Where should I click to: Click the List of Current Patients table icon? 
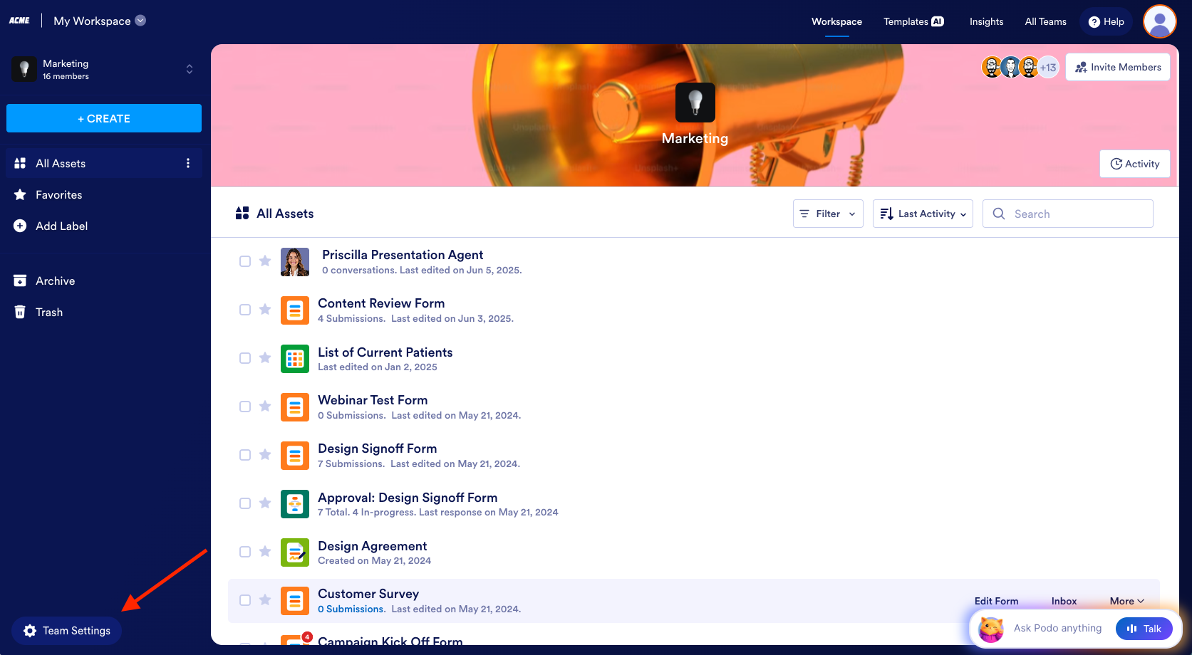coord(295,359)
